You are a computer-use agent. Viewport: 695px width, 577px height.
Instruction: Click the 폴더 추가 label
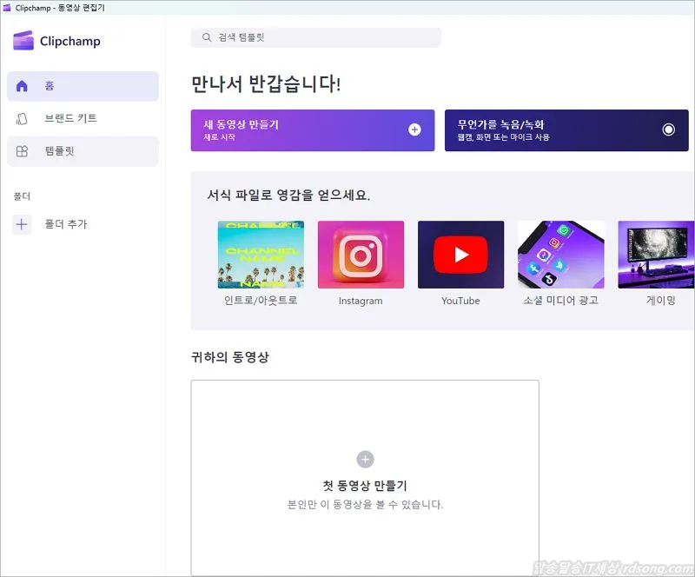(x=66, y=224)
